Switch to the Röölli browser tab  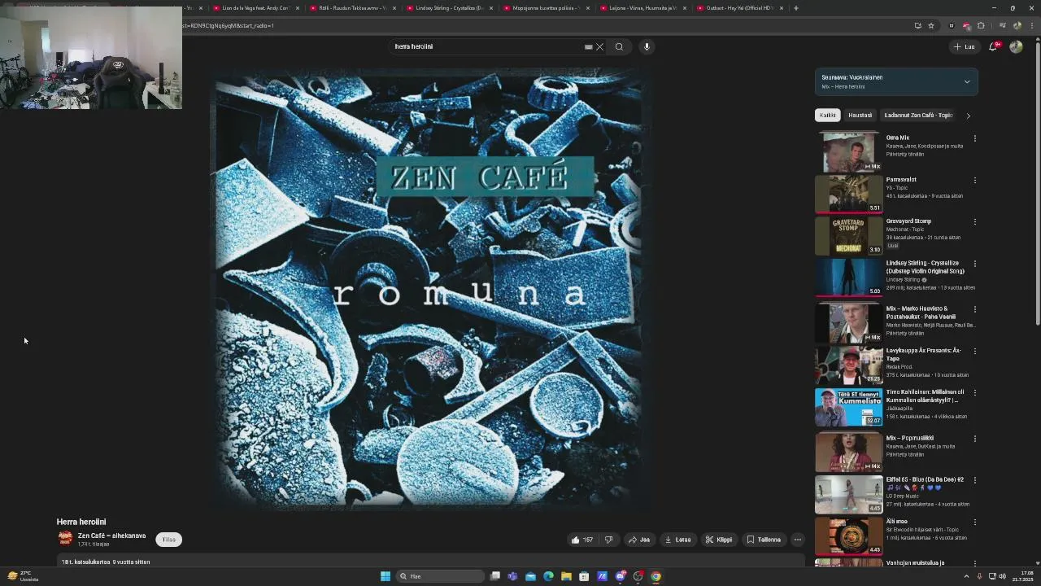pyautogui.click(x=352, y=8)
